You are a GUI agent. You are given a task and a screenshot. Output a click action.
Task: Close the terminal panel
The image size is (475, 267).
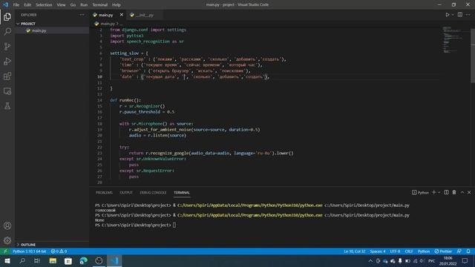click(469, 192)
